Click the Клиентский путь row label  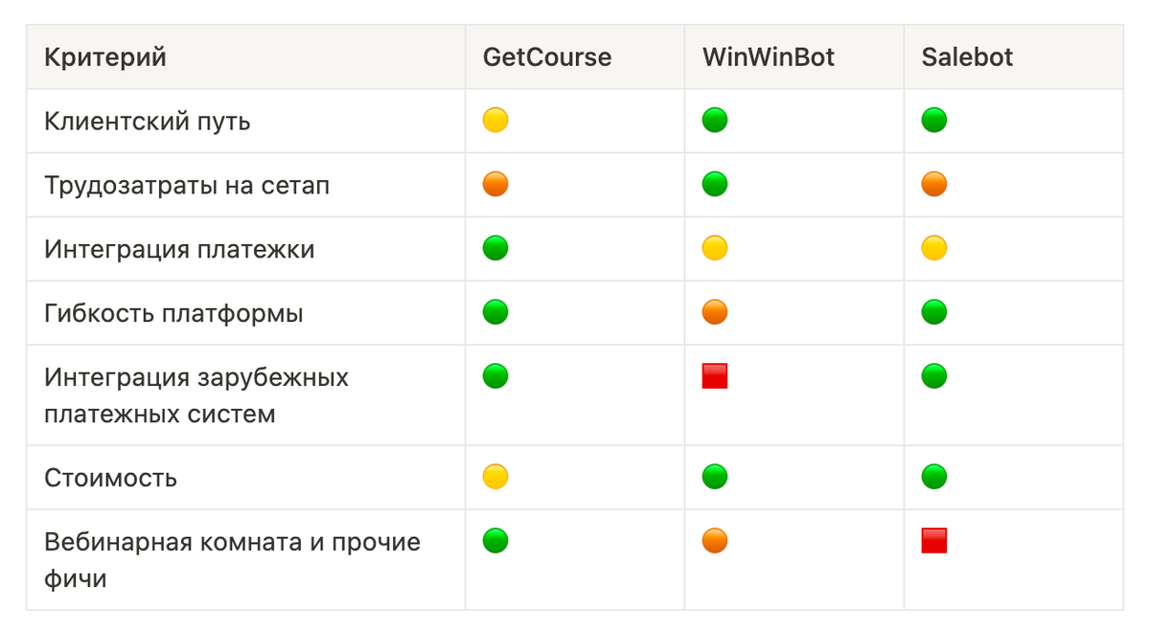148,122
